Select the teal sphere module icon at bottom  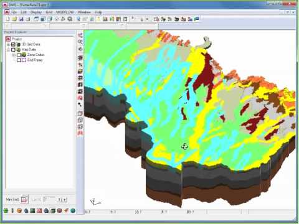tap(73, 211)
